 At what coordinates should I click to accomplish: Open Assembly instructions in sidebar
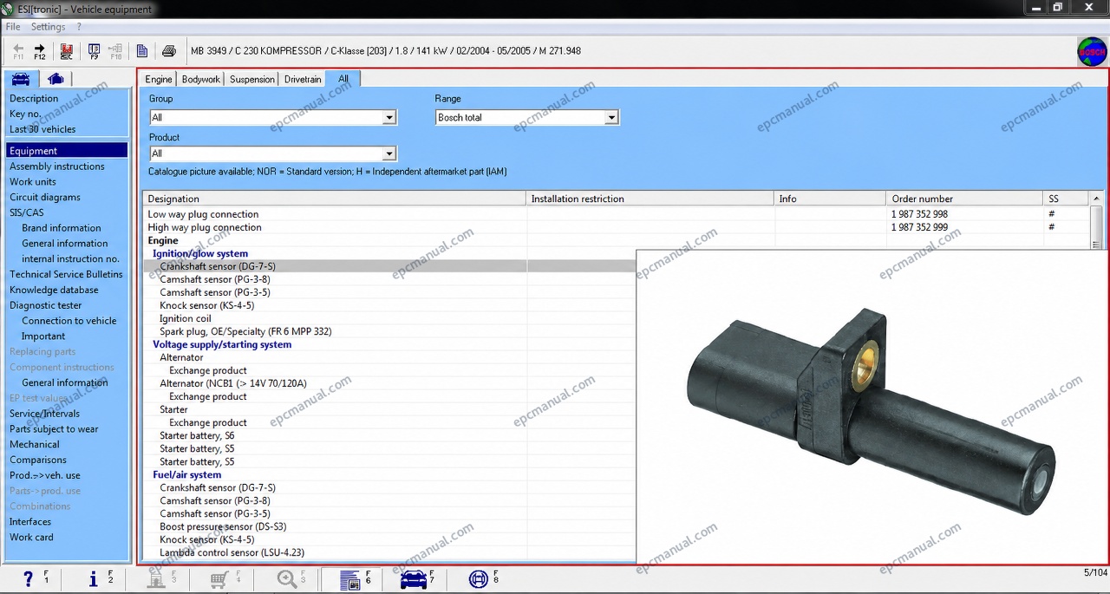pyautogui.click(x=57, y=166)
